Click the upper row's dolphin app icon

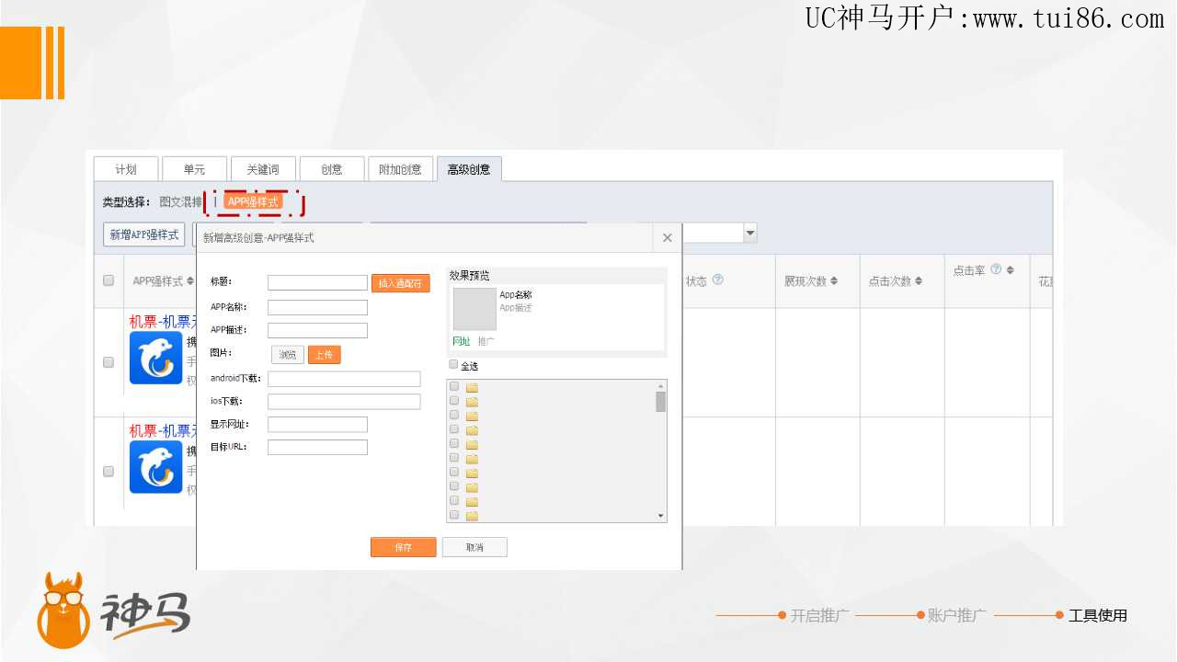click(x=155, y=358)
